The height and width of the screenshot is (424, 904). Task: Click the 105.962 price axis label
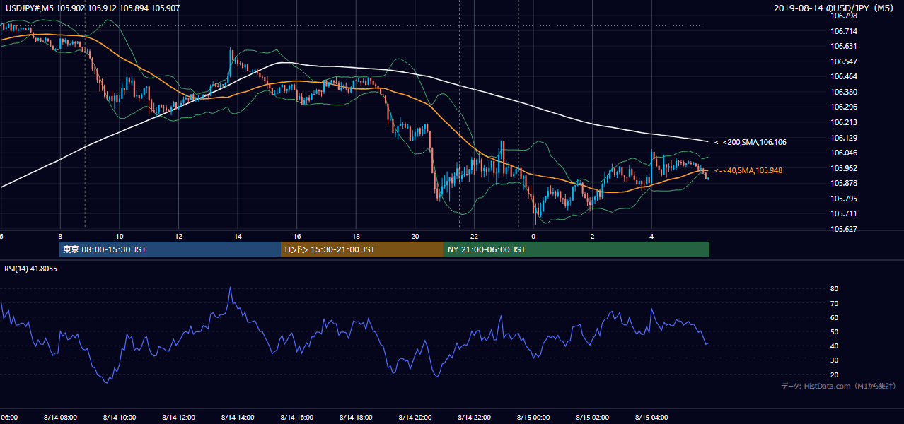coord(844,168)
